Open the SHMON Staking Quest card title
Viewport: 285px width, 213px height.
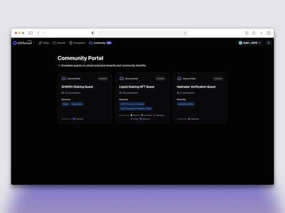click(77, 87)
